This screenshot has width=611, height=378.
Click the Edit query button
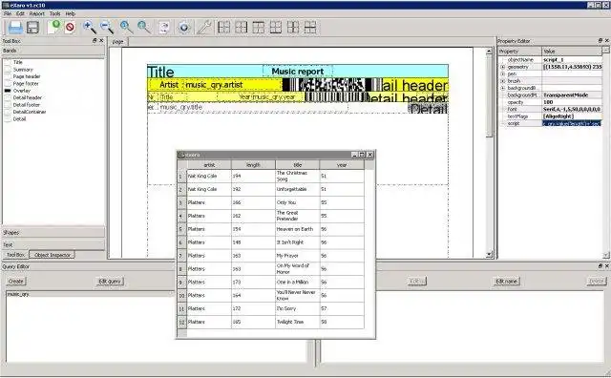(110, 281)
